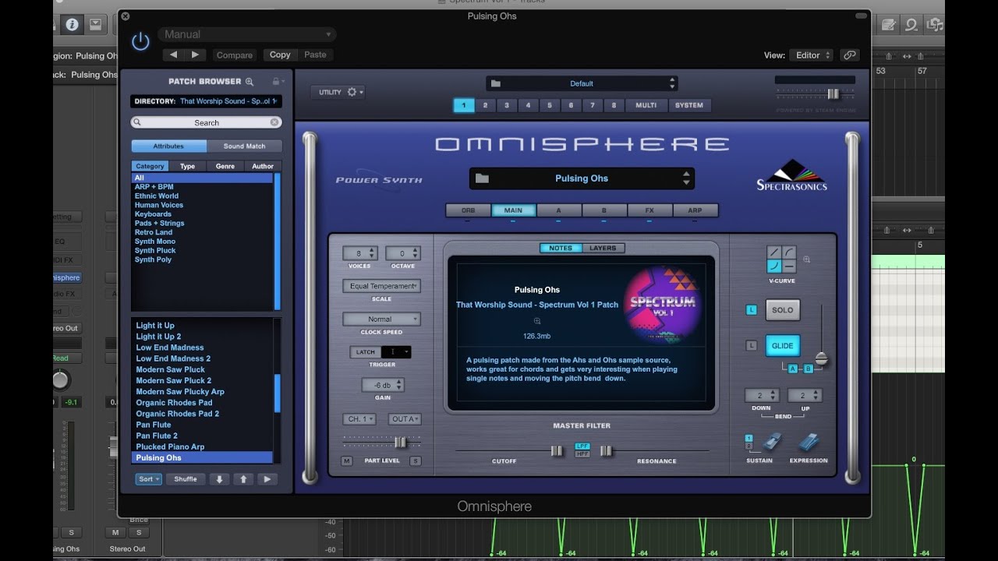Toggle the Glide button

click(x=782, y=346)
